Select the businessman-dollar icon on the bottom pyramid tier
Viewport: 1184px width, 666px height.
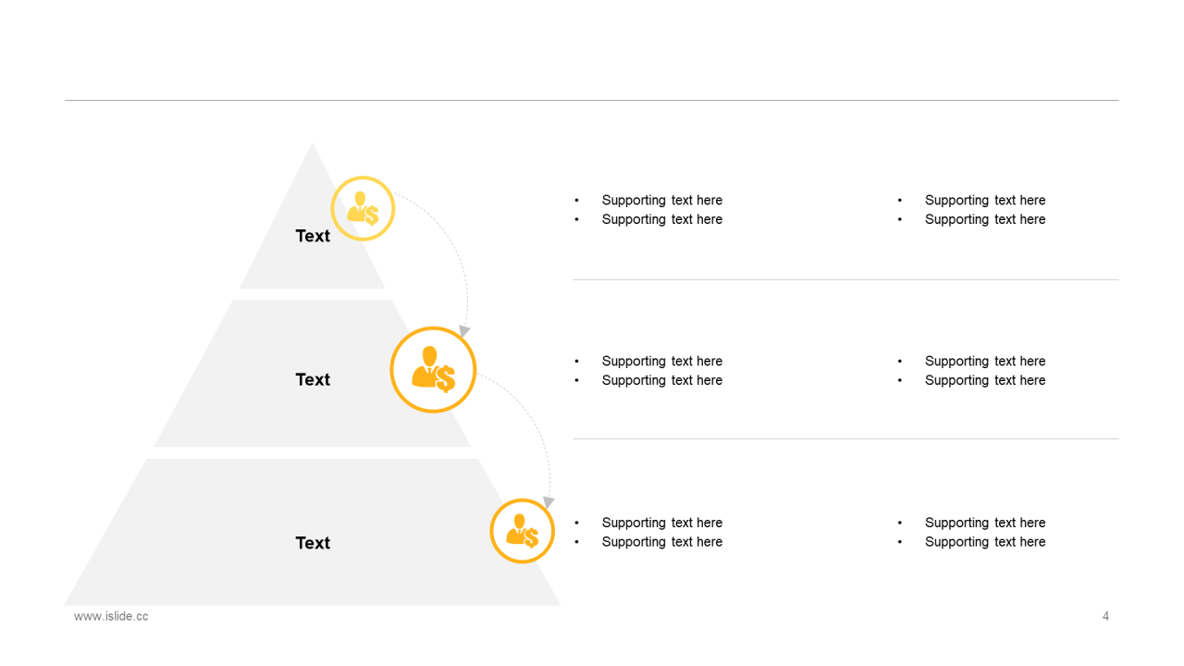(522, 531)
